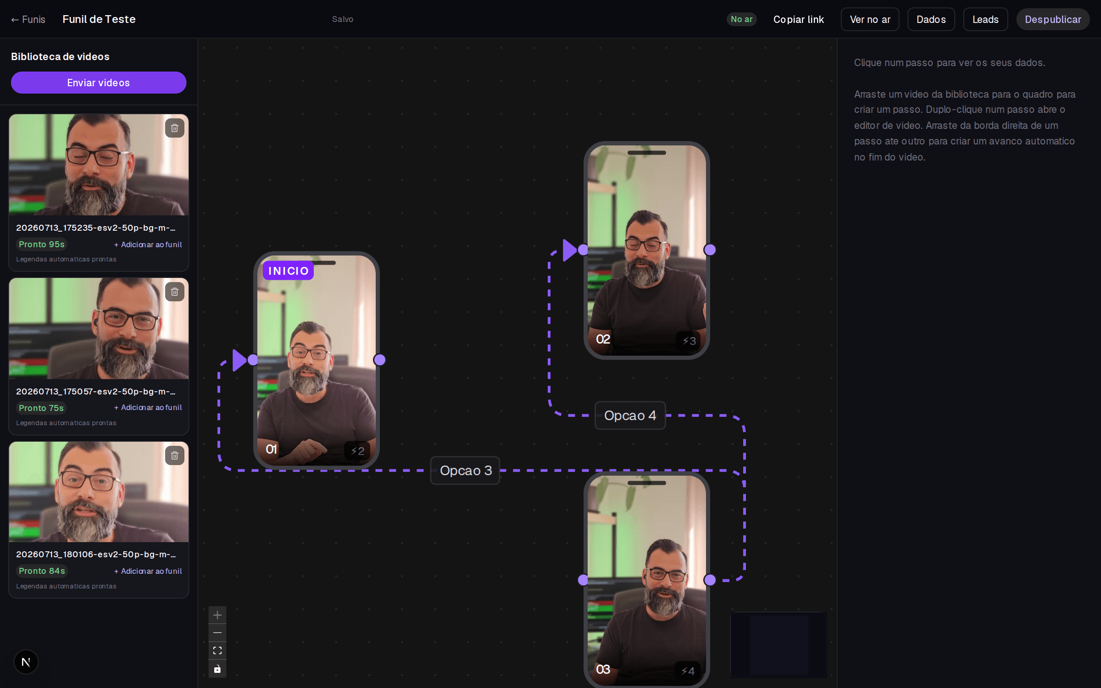
Task: Click Pronto 84s status label
Action: [42, 571]
